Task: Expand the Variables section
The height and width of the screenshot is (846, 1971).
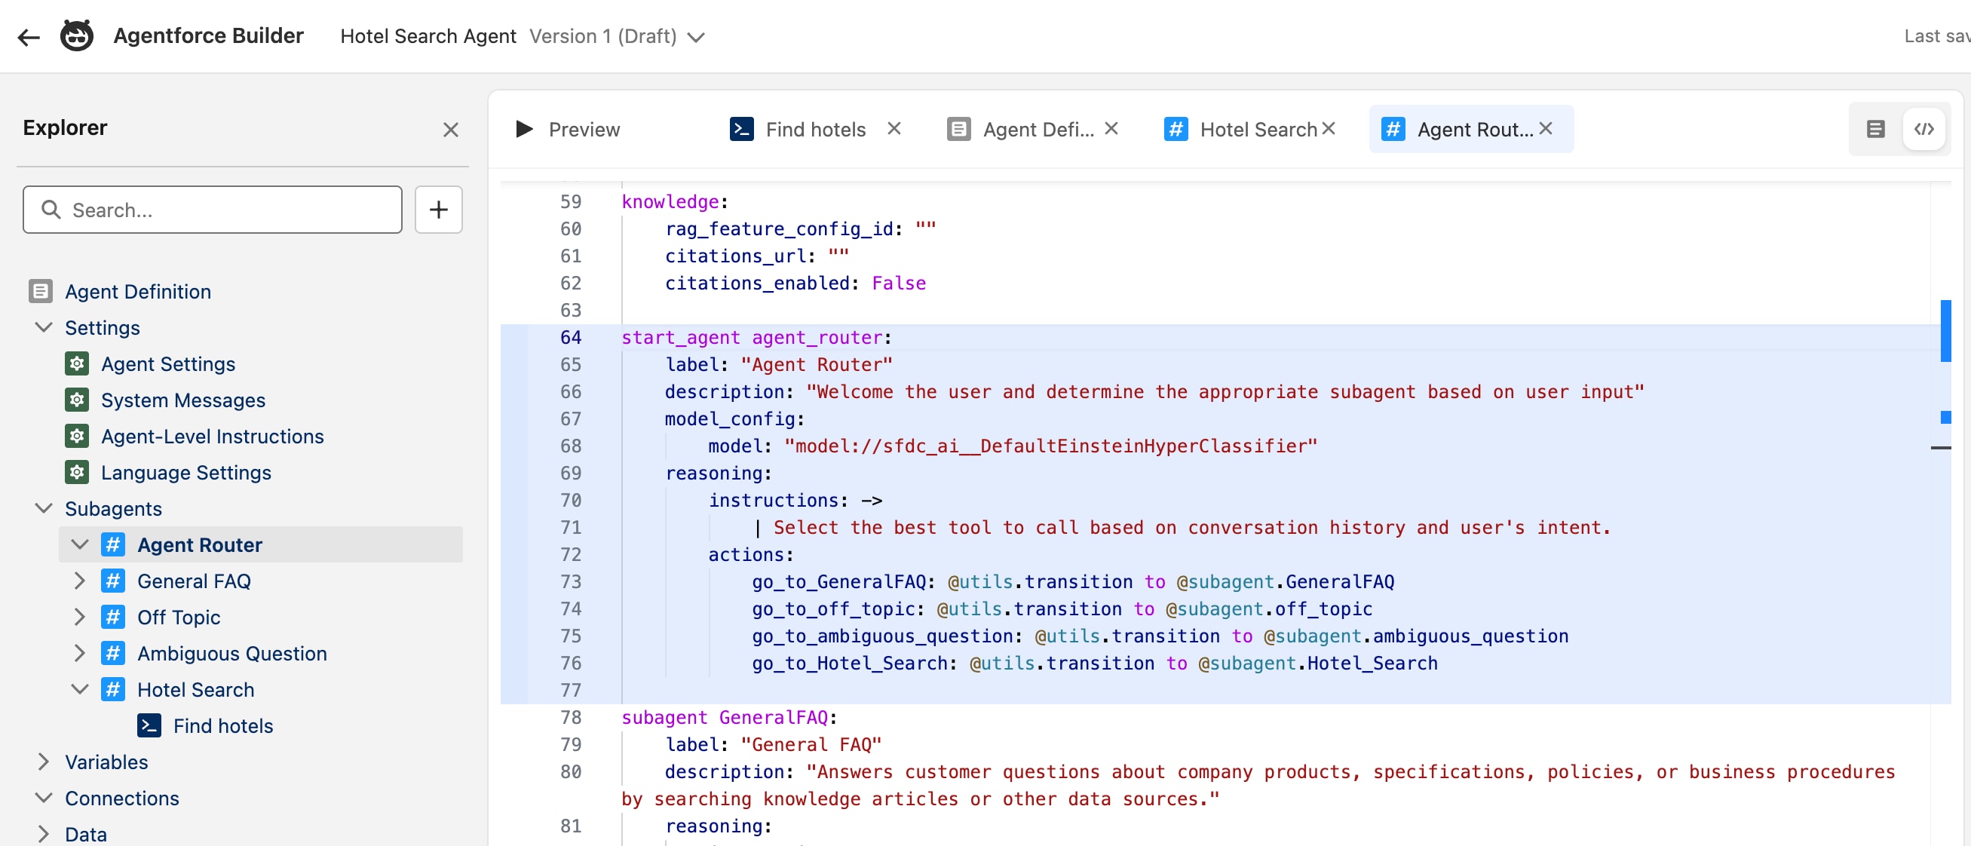Action: click(x=44, y=762)
